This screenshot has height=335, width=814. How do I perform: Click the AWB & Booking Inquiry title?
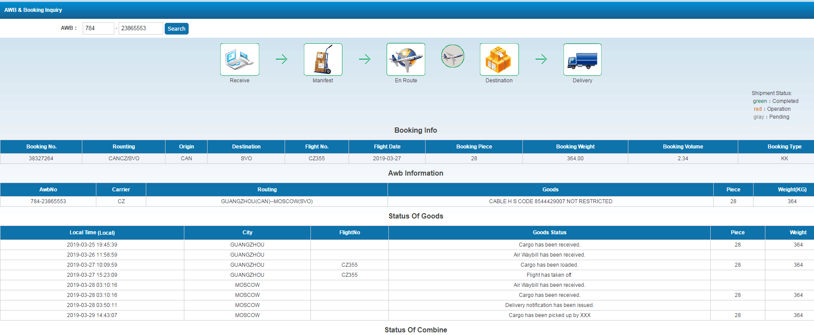click(33, 10)
